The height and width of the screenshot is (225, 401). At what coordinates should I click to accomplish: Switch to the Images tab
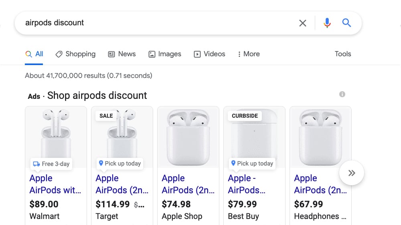pos(165,54)
